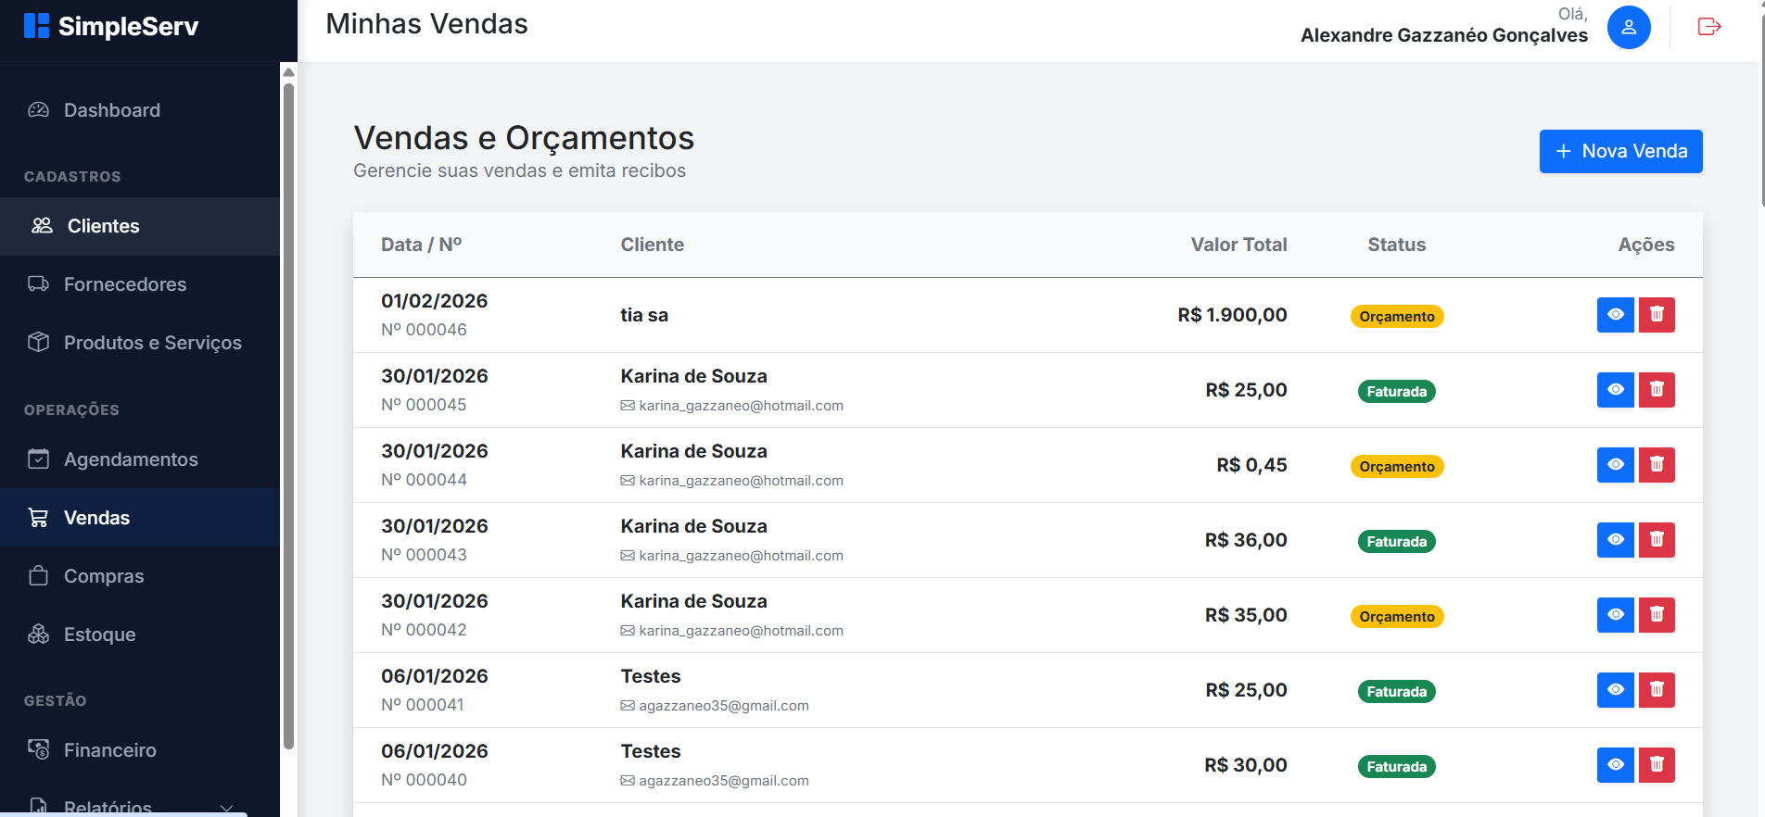This screenshot has width=1765, height=817.
Task: Click trash icon for sale Nº 000040
Action: pyautogui.click(x=1656, y=765)
